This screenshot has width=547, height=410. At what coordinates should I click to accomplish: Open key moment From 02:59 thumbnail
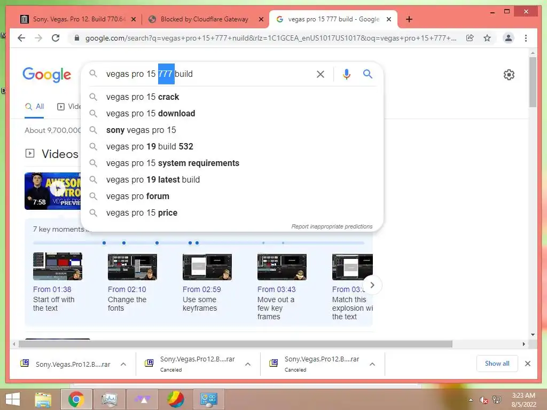click(x=207, y=267)
